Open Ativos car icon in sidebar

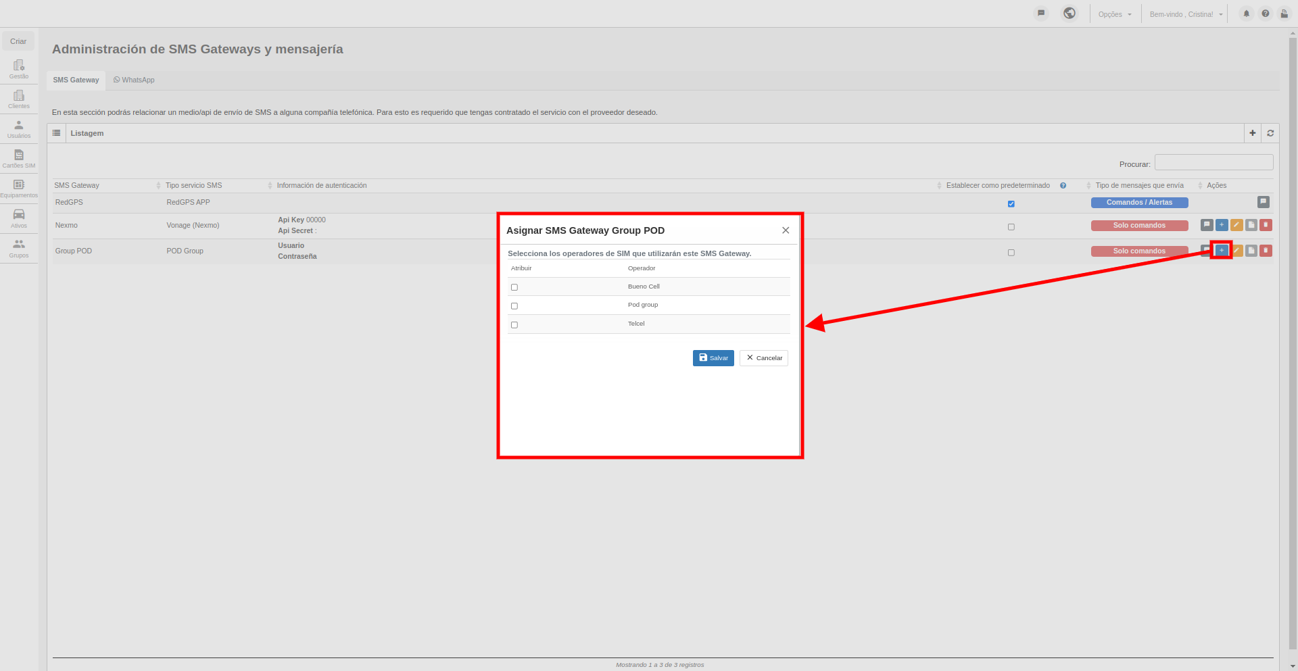[x=19, y=218]
